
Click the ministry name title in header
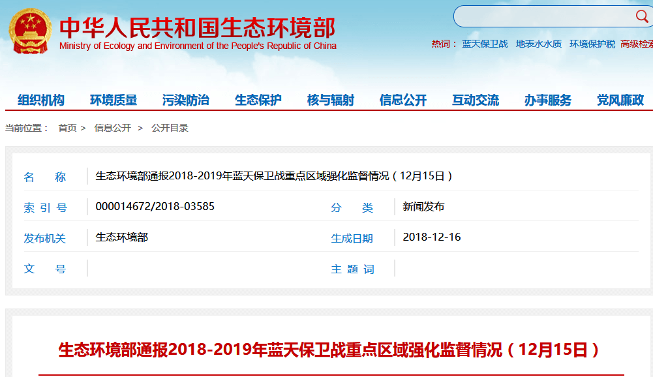[197, 27]
